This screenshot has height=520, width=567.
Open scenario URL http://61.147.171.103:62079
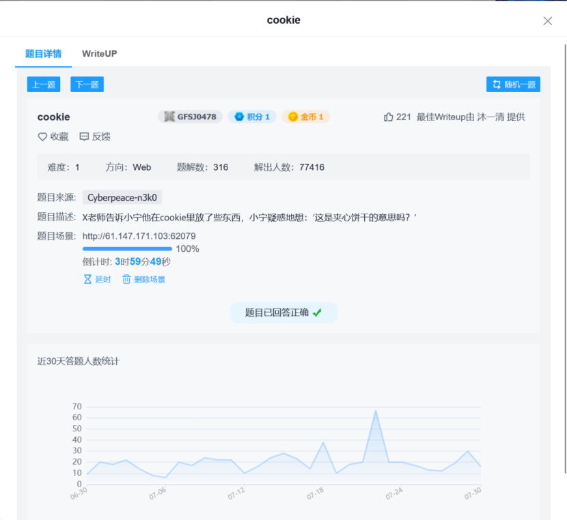point(139,236)
